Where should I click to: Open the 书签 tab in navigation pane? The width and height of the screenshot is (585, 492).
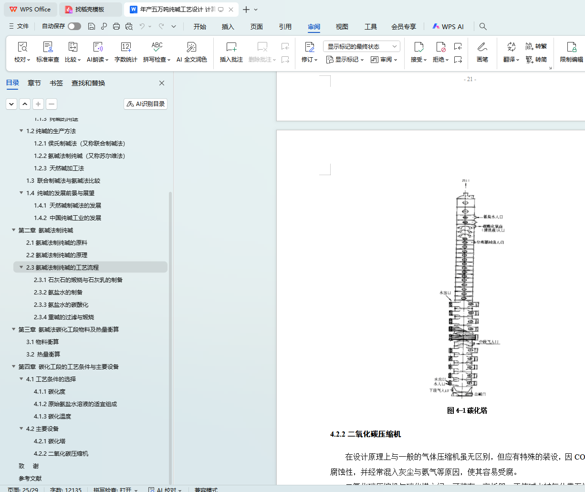pyautogui.click(x=56, y=83)
